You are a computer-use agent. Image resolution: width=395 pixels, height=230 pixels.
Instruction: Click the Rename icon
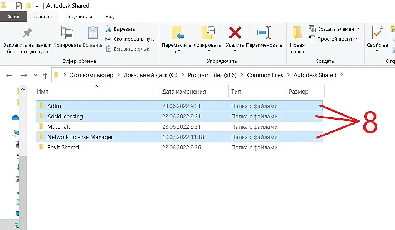tap(264, 33)
